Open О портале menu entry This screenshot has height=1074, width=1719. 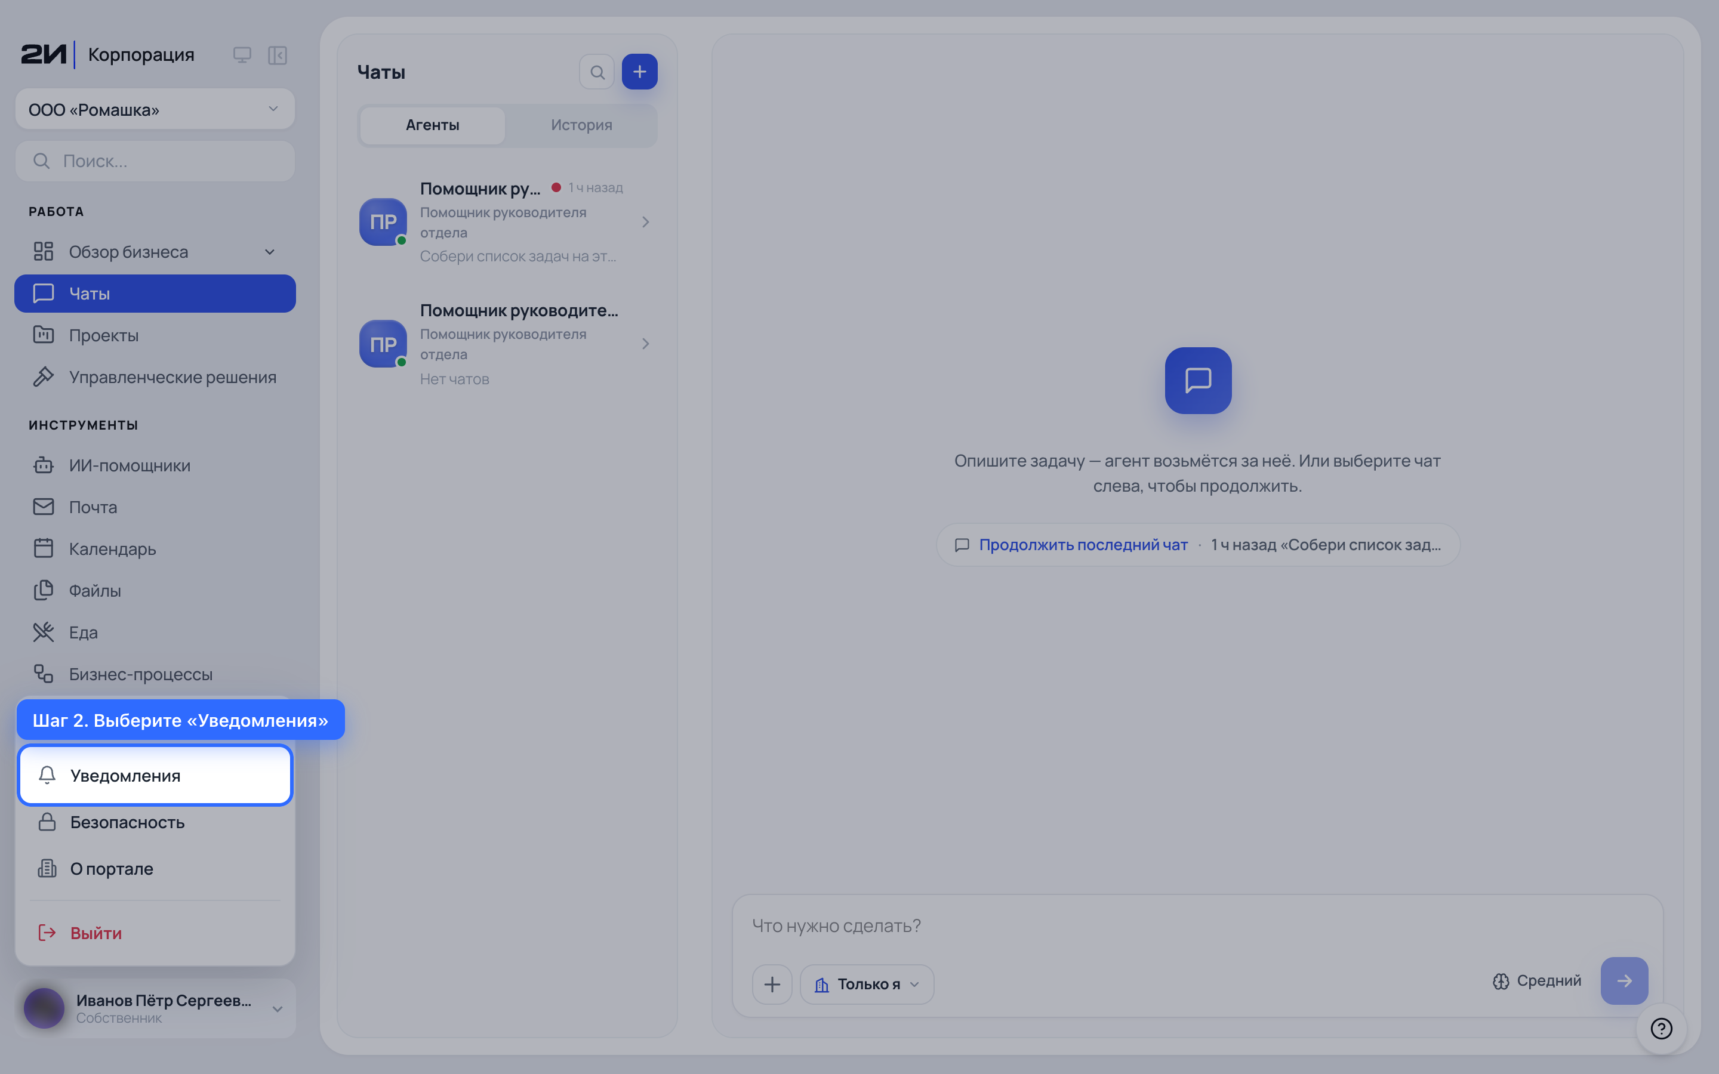(155, 869)
